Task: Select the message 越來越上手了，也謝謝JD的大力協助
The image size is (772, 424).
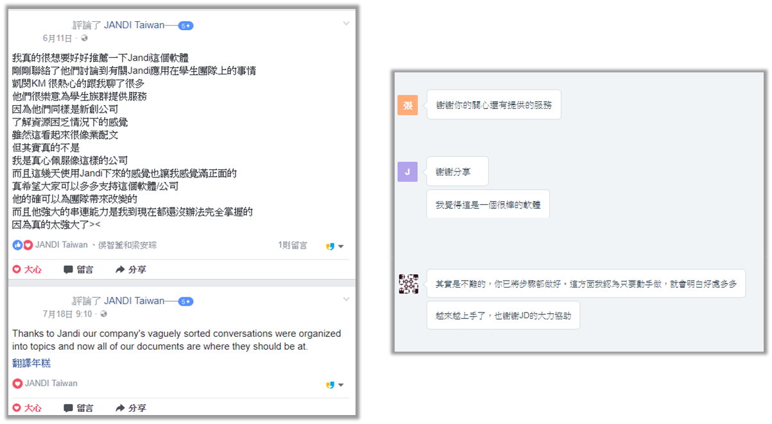Action: pos(503,315)
